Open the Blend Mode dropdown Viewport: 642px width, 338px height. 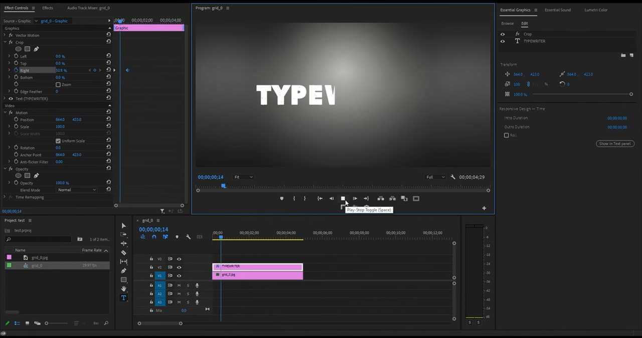[76, 190]
